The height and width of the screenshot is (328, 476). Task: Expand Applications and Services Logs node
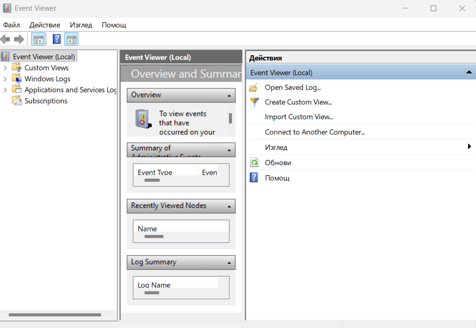point(5,90)
